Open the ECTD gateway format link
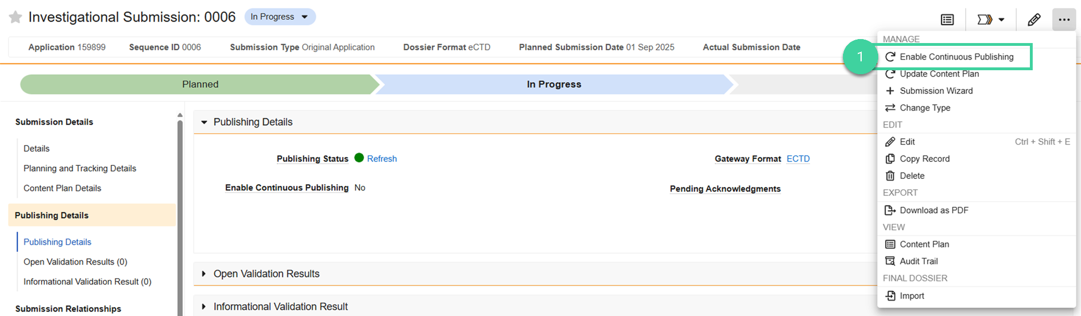 pyautogui.click(x=798, y=159)
